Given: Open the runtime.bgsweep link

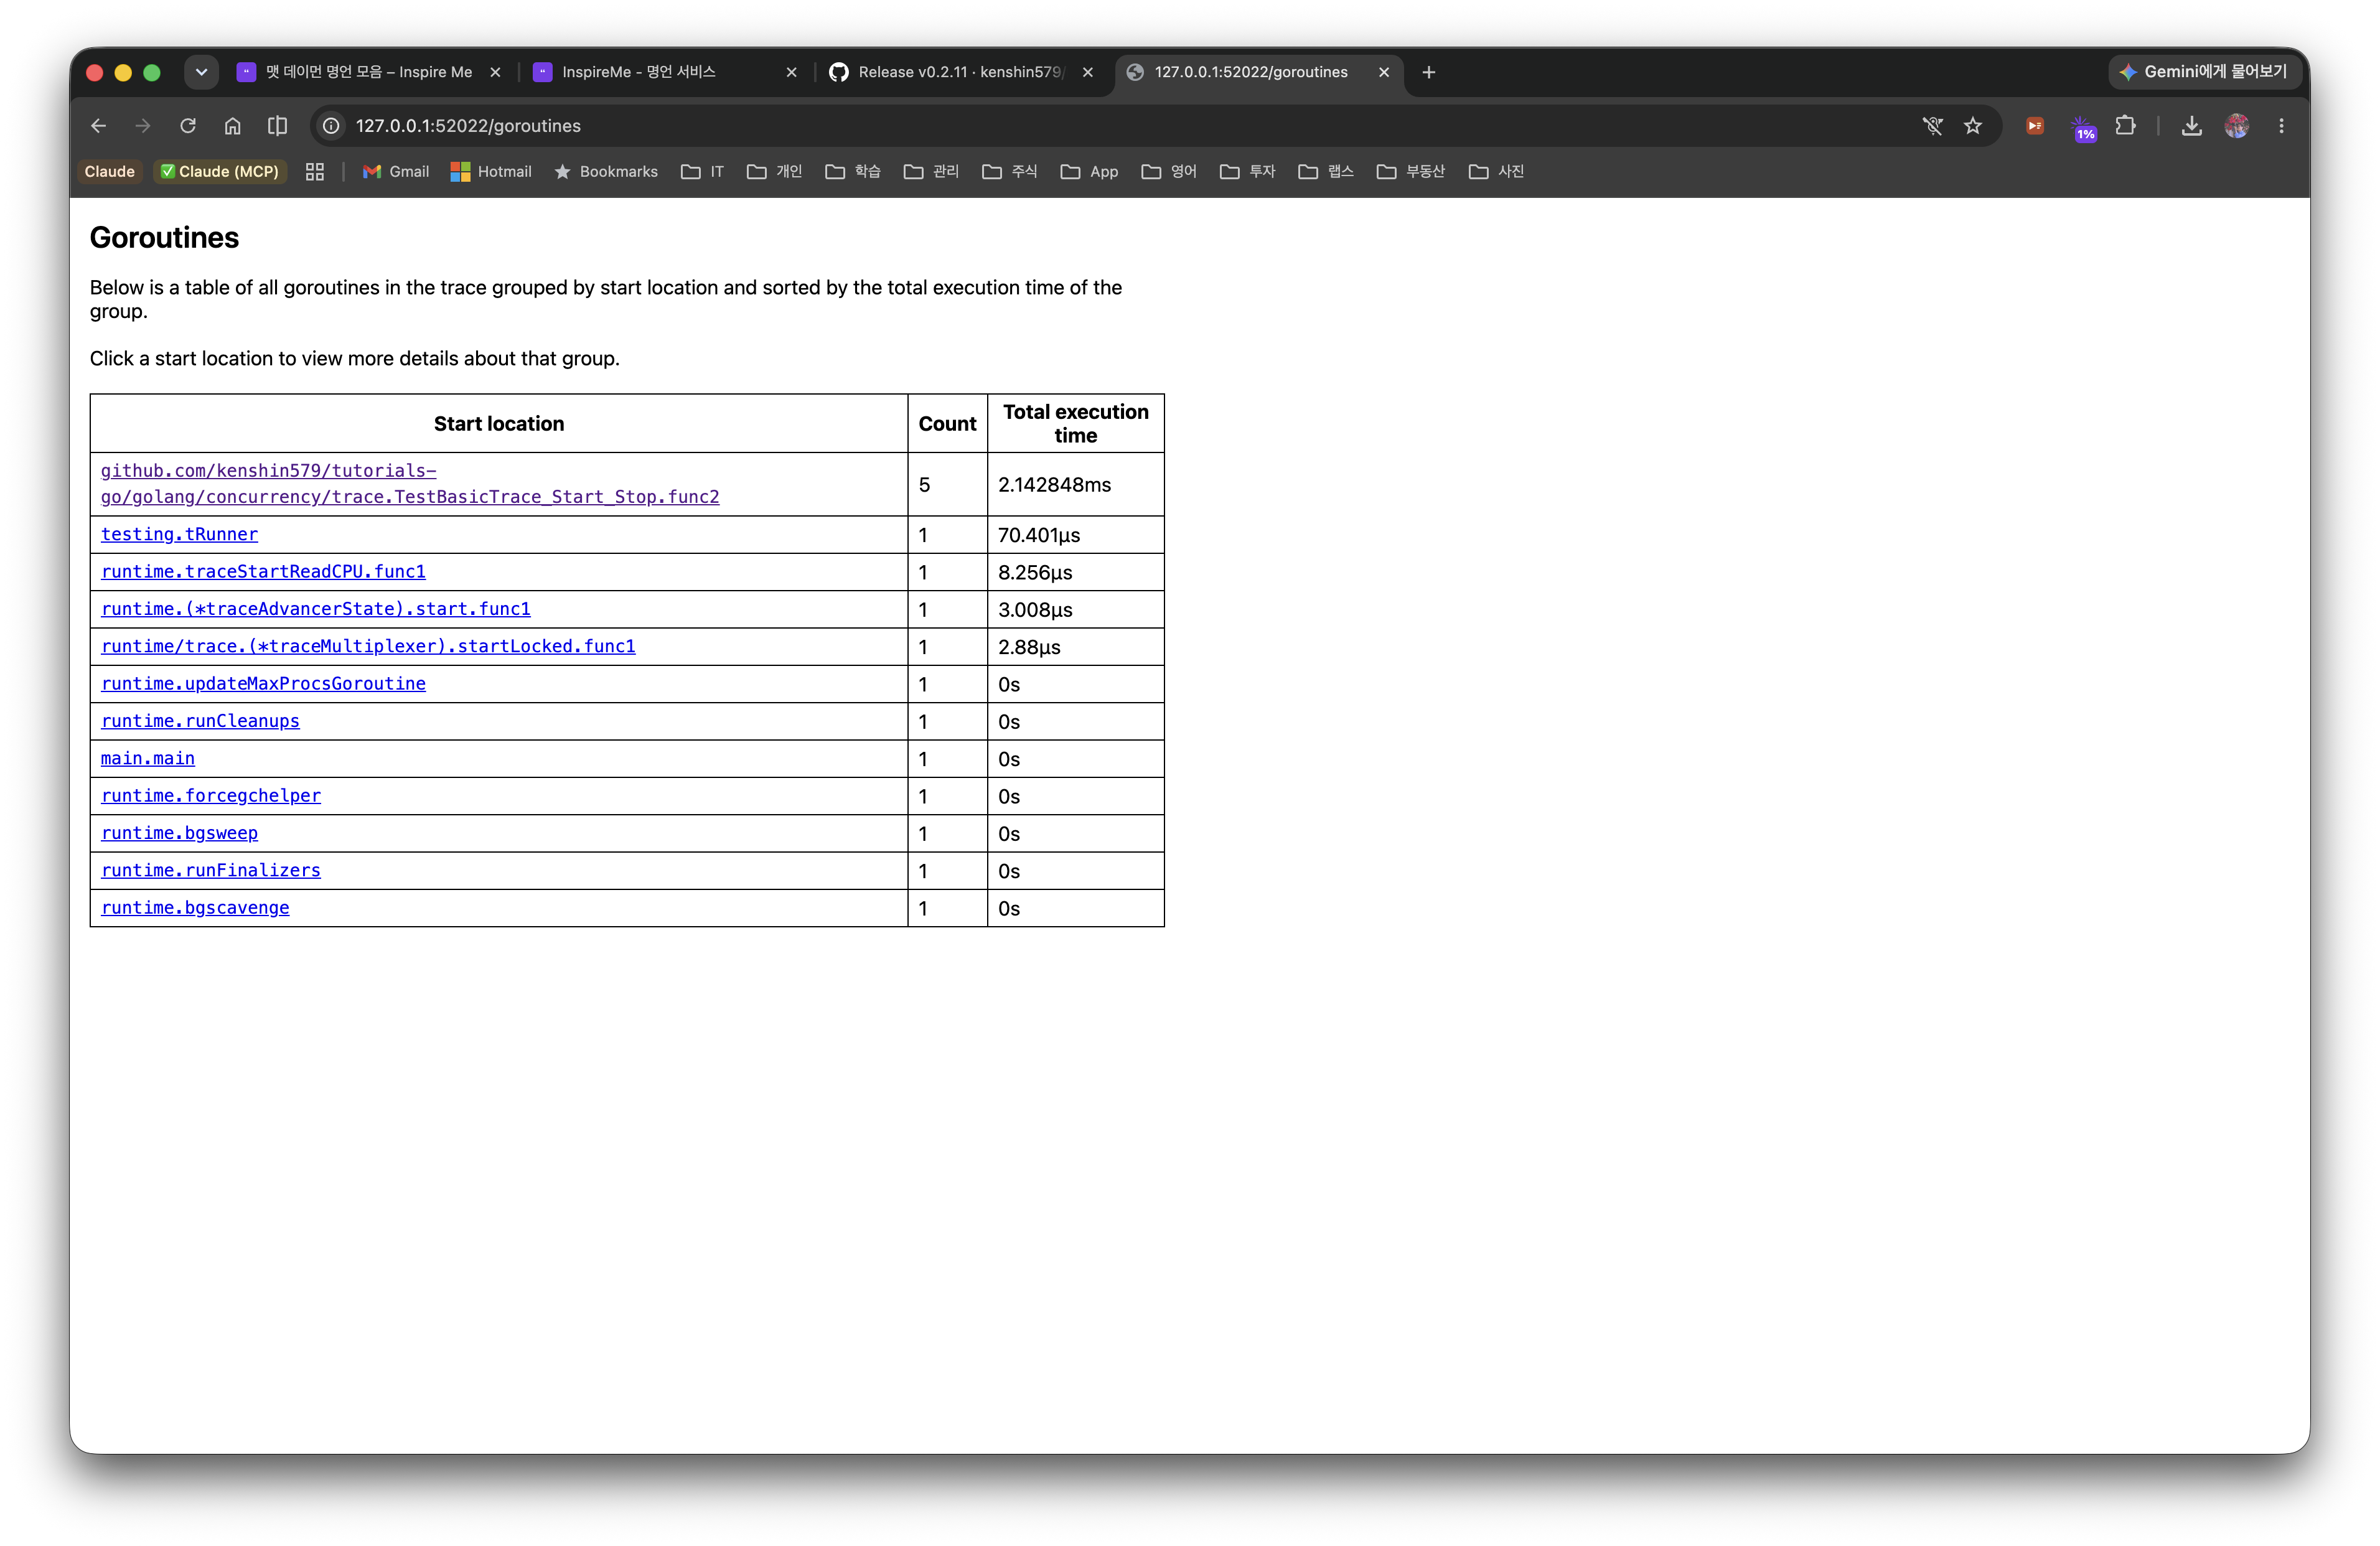Looking at the screenshot, I should tap(179, 833).
